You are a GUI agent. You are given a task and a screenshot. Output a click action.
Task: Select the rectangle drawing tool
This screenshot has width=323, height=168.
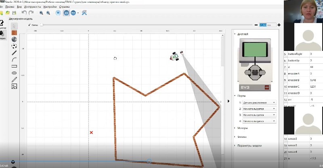pyautogui.click(x=14, y=66)
